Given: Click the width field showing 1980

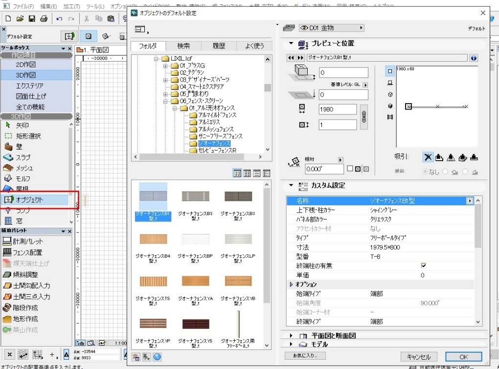Looking at the screenshot, I should coord(338,109).
